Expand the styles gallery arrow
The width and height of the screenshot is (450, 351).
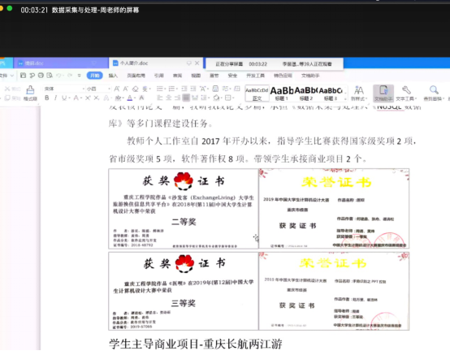click(345, 99)
